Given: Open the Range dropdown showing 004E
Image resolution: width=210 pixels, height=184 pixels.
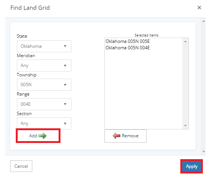Looking at the screenshot, I should (x=44, y=104).
